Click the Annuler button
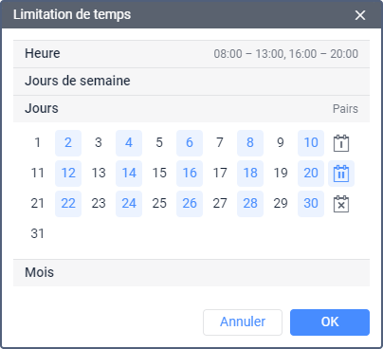Image resolution: width=383 pixels, height=349 pixels. pyautogui.click(x=243, y=322)
